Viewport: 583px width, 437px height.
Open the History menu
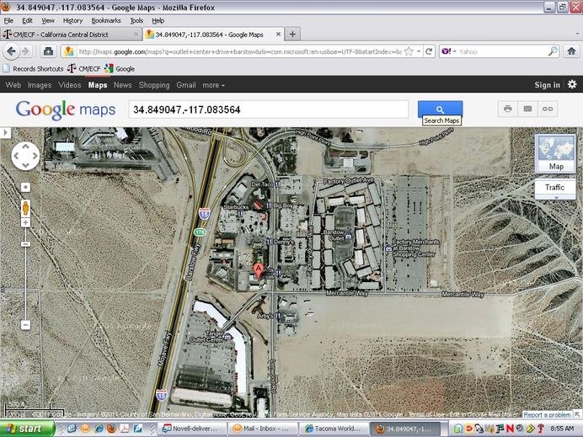tap(72, 20)
